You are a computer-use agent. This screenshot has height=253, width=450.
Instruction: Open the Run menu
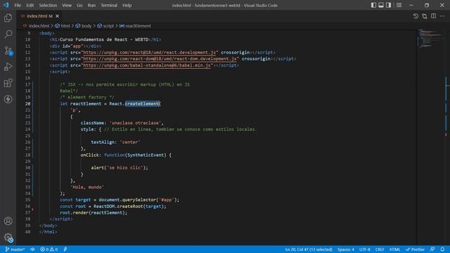91,5
